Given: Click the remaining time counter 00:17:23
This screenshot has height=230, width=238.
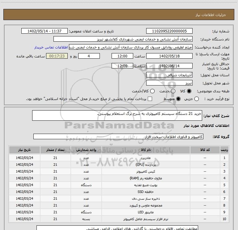Looking at the screenshot, I should tap(57, 56).
